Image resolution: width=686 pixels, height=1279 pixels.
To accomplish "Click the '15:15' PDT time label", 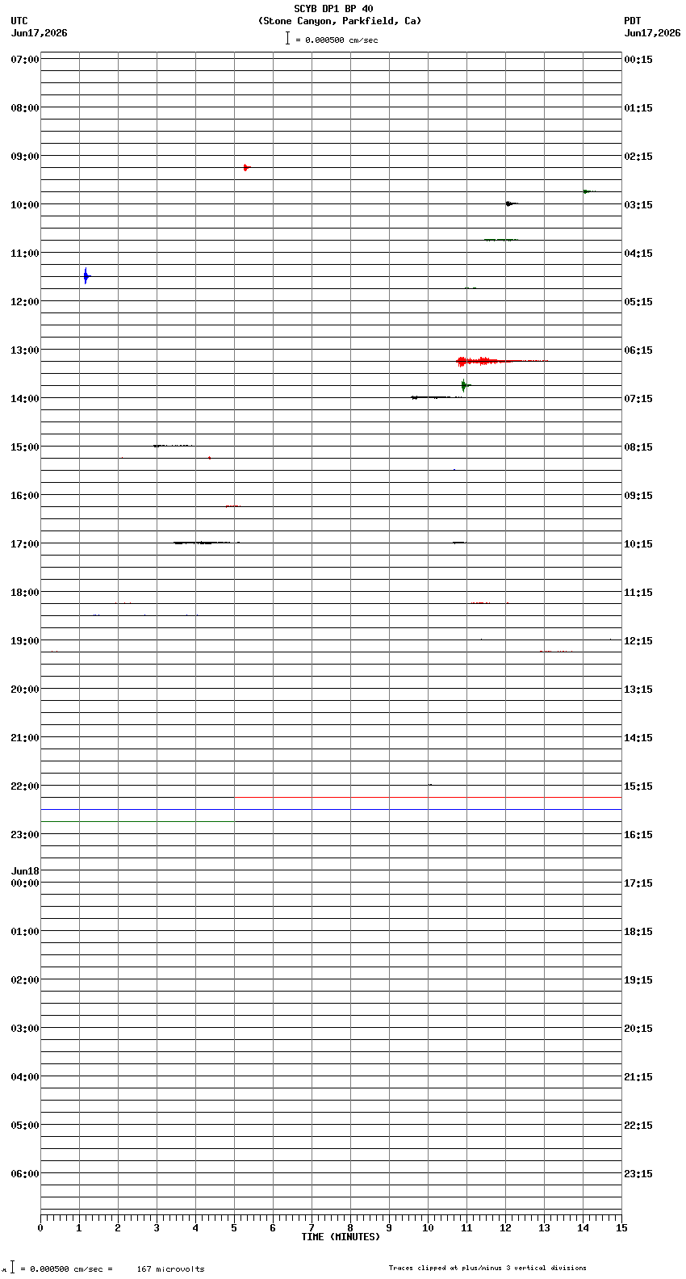I will point(638,786).
